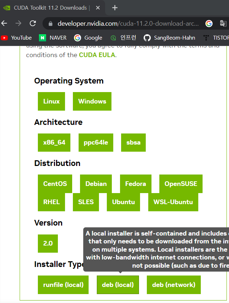
Task: Select SLES distribution
Action: coord(86,202)
